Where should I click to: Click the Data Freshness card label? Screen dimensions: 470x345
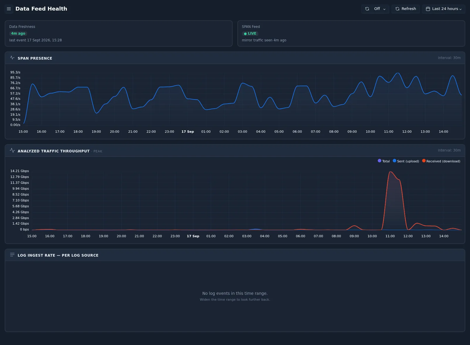[x=22, y=27]
